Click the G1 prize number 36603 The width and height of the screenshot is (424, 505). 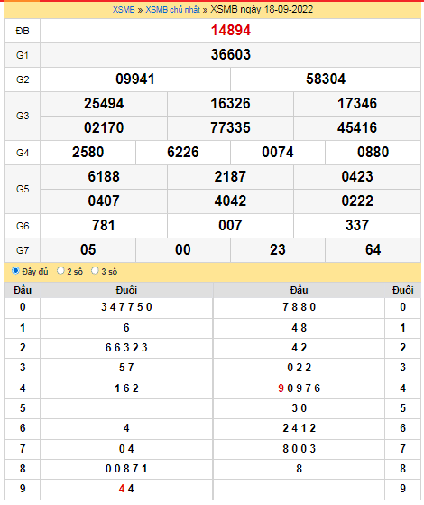point(231,55)
